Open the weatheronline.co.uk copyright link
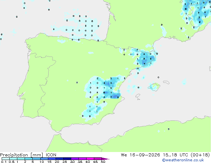The image size is (211, 163). tap(183, 160)
